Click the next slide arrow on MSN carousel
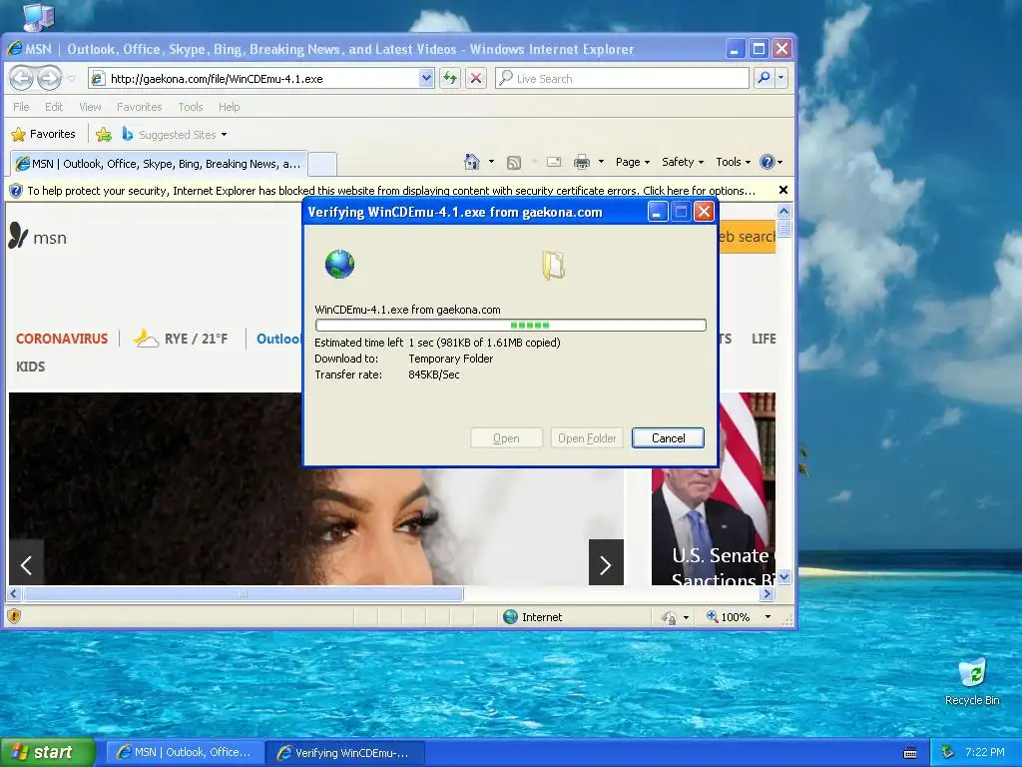 coord(606,564)
